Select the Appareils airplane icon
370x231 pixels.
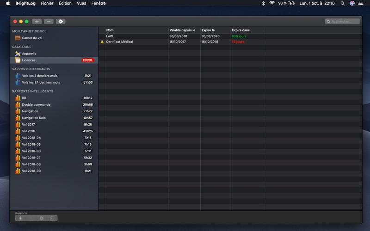[18, 54]
